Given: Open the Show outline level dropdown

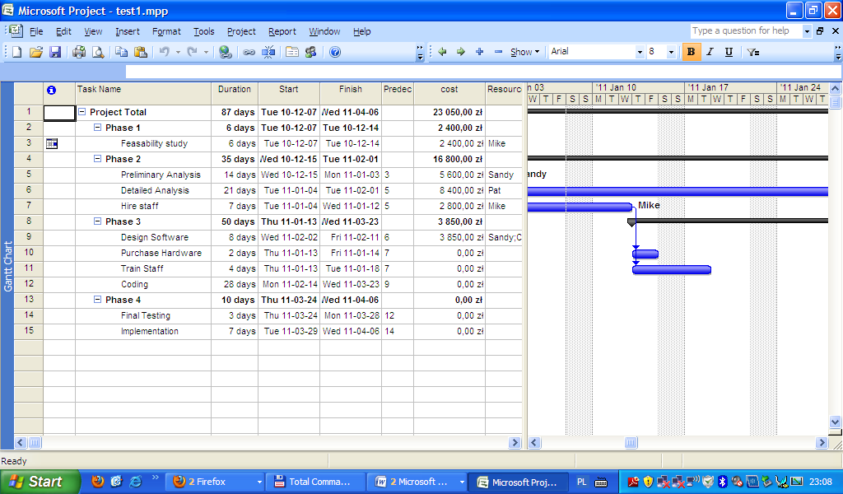Looking at the screenshot, I should click(524, 52).
